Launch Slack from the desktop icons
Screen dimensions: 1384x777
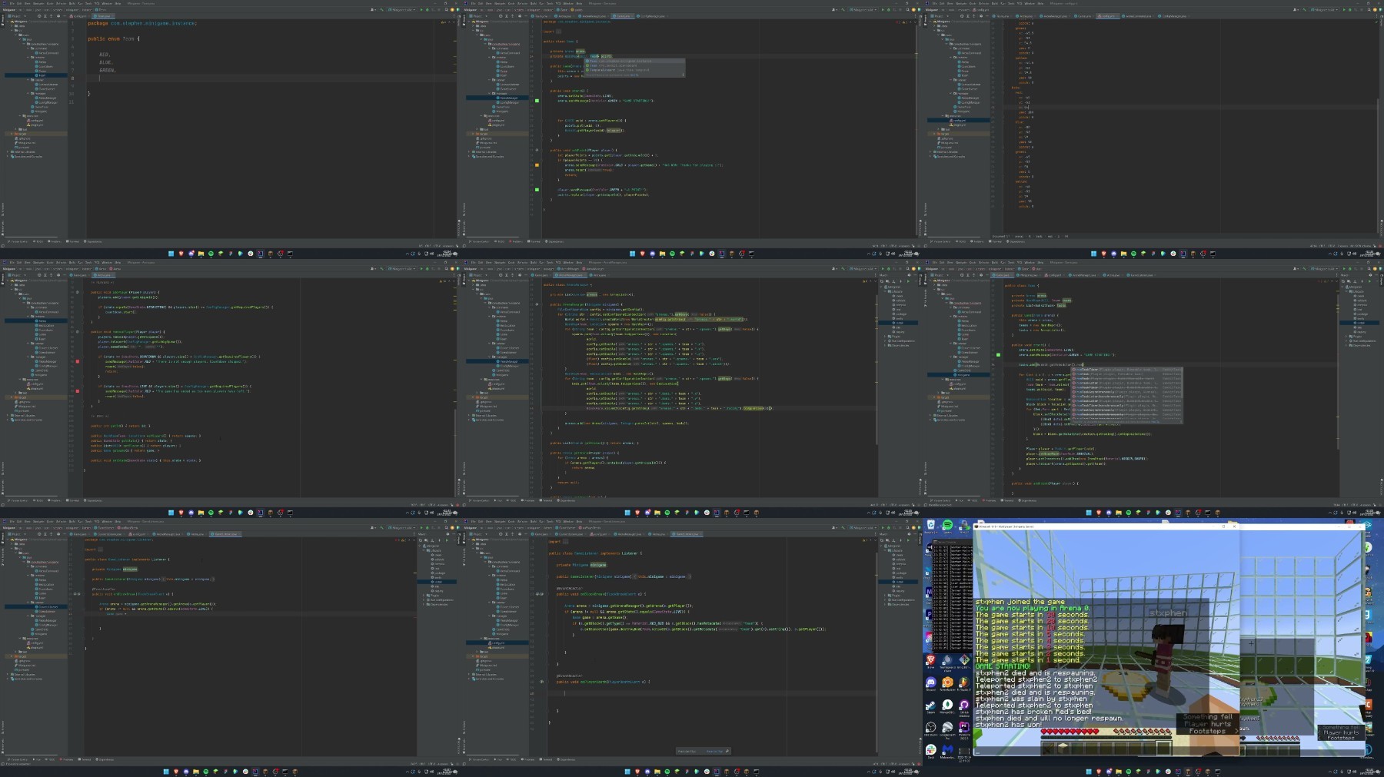click(x=930, y=750)
